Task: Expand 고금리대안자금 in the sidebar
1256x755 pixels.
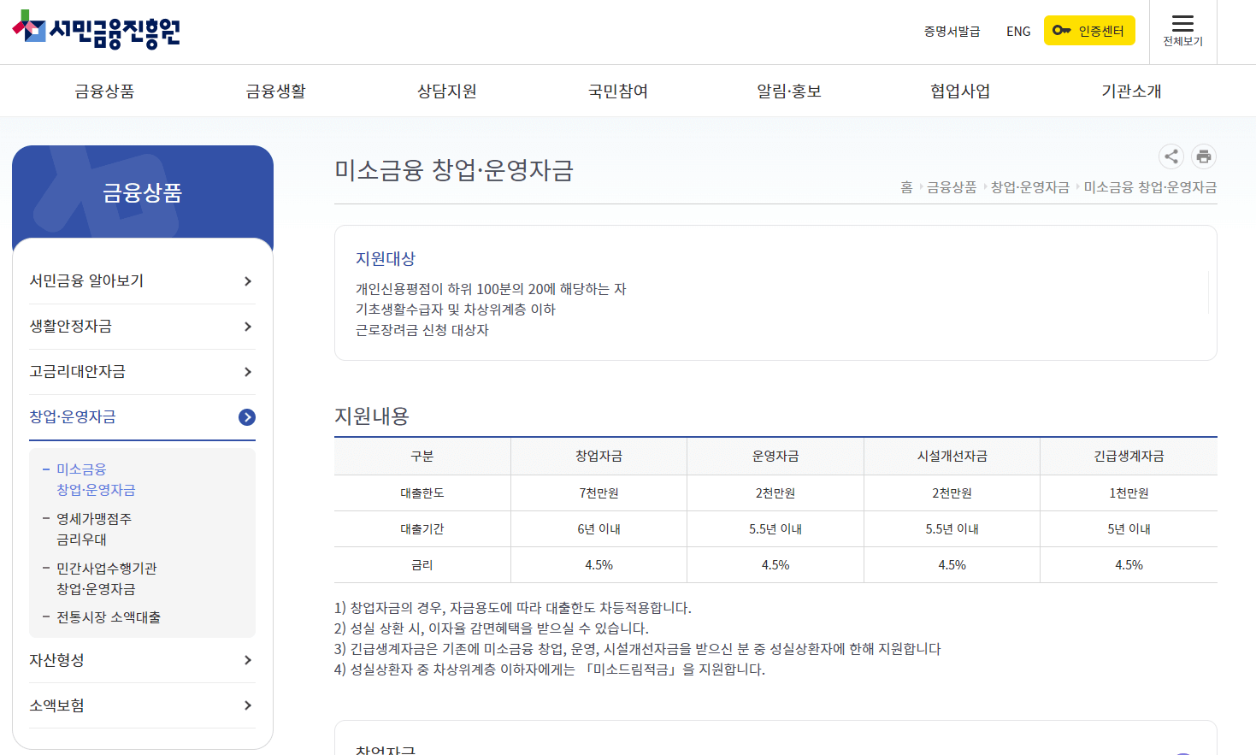Action: pyautogui.click(x=78, y=371)
